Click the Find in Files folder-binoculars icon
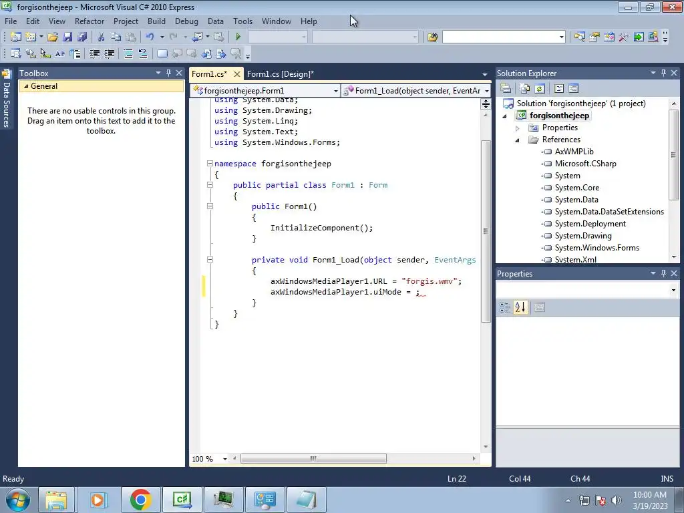Screen dimensions: 684x513 tap(432, 37)
